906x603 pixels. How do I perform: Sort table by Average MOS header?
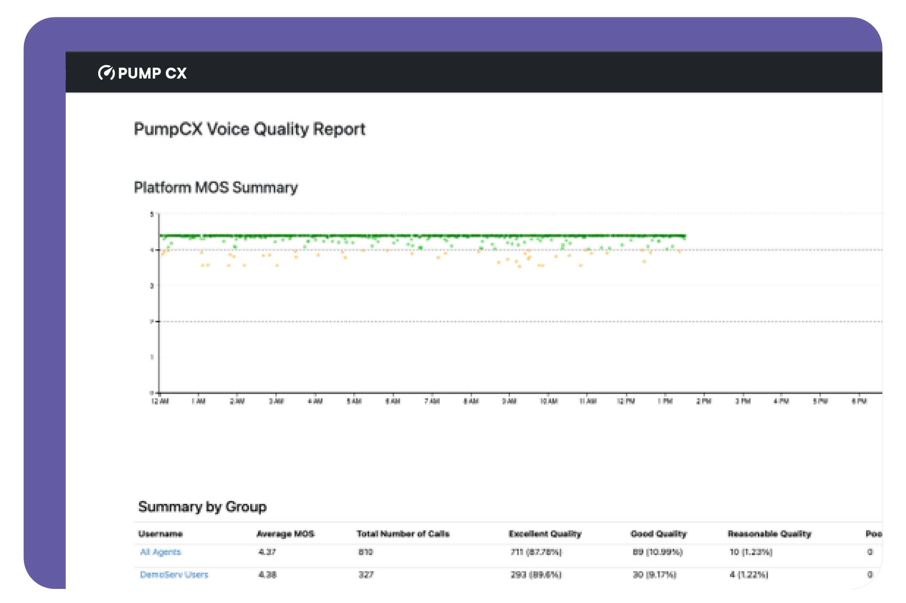(x=285, y=534)
